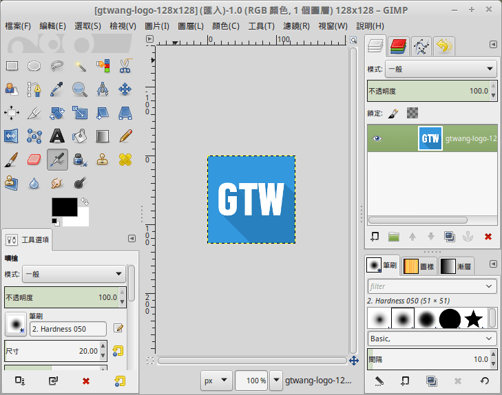Open the layer mode dropdown in Layers panel

click(x=441, y=69)
